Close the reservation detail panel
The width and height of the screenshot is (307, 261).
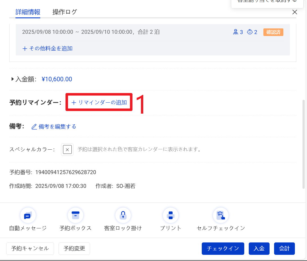pos(295,12)
